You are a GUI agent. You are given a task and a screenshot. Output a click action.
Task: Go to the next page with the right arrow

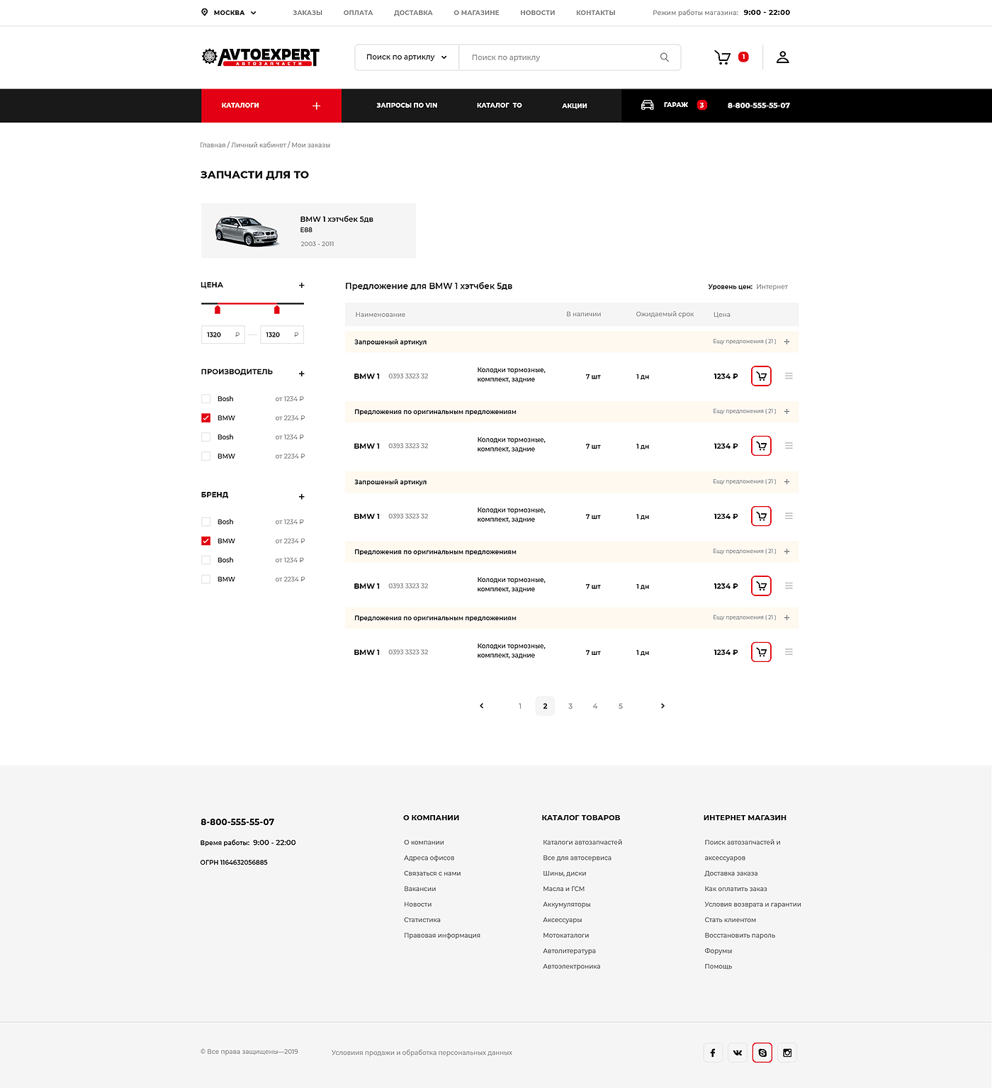663,706
